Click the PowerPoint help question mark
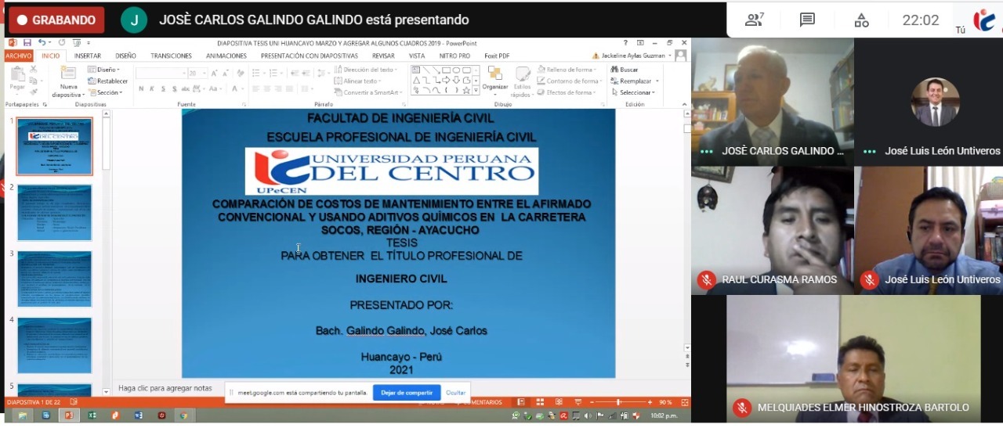The image size is (1003, 428). tap(625, 43)
